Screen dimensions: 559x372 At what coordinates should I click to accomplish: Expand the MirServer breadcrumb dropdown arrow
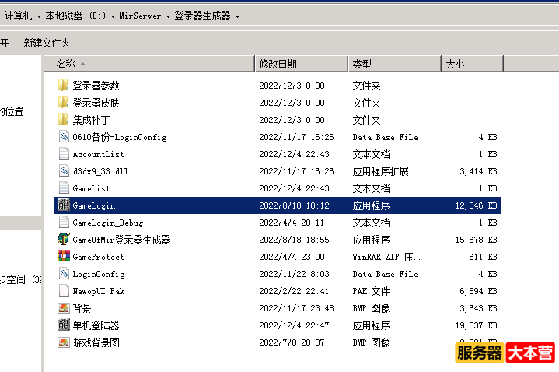click(x=168, y=16)
